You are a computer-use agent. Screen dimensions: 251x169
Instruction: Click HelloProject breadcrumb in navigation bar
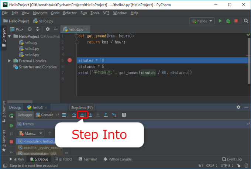click(16, 21)
